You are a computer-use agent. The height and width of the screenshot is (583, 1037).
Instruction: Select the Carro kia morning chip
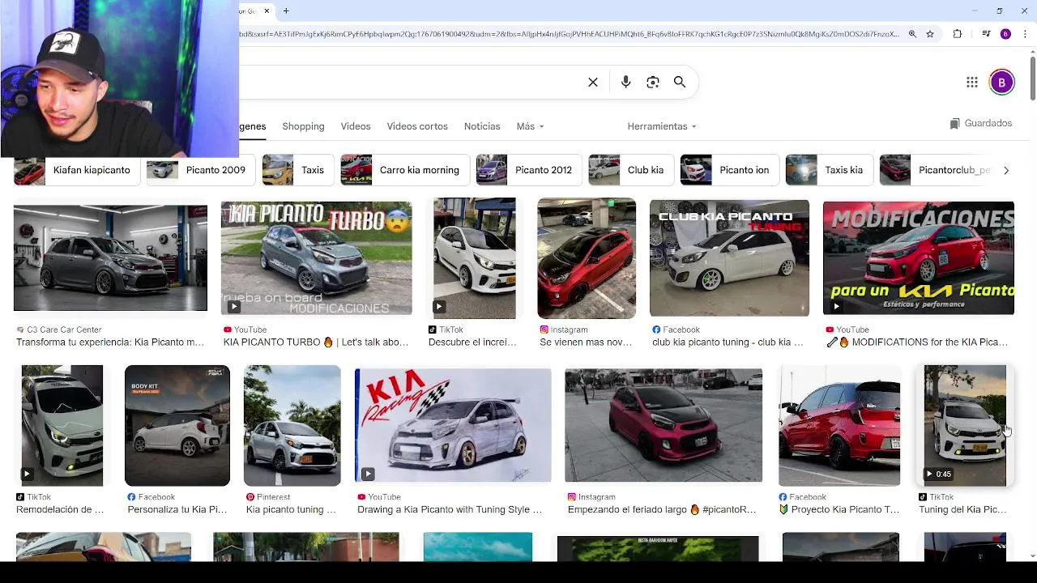(x=405, y=170)
